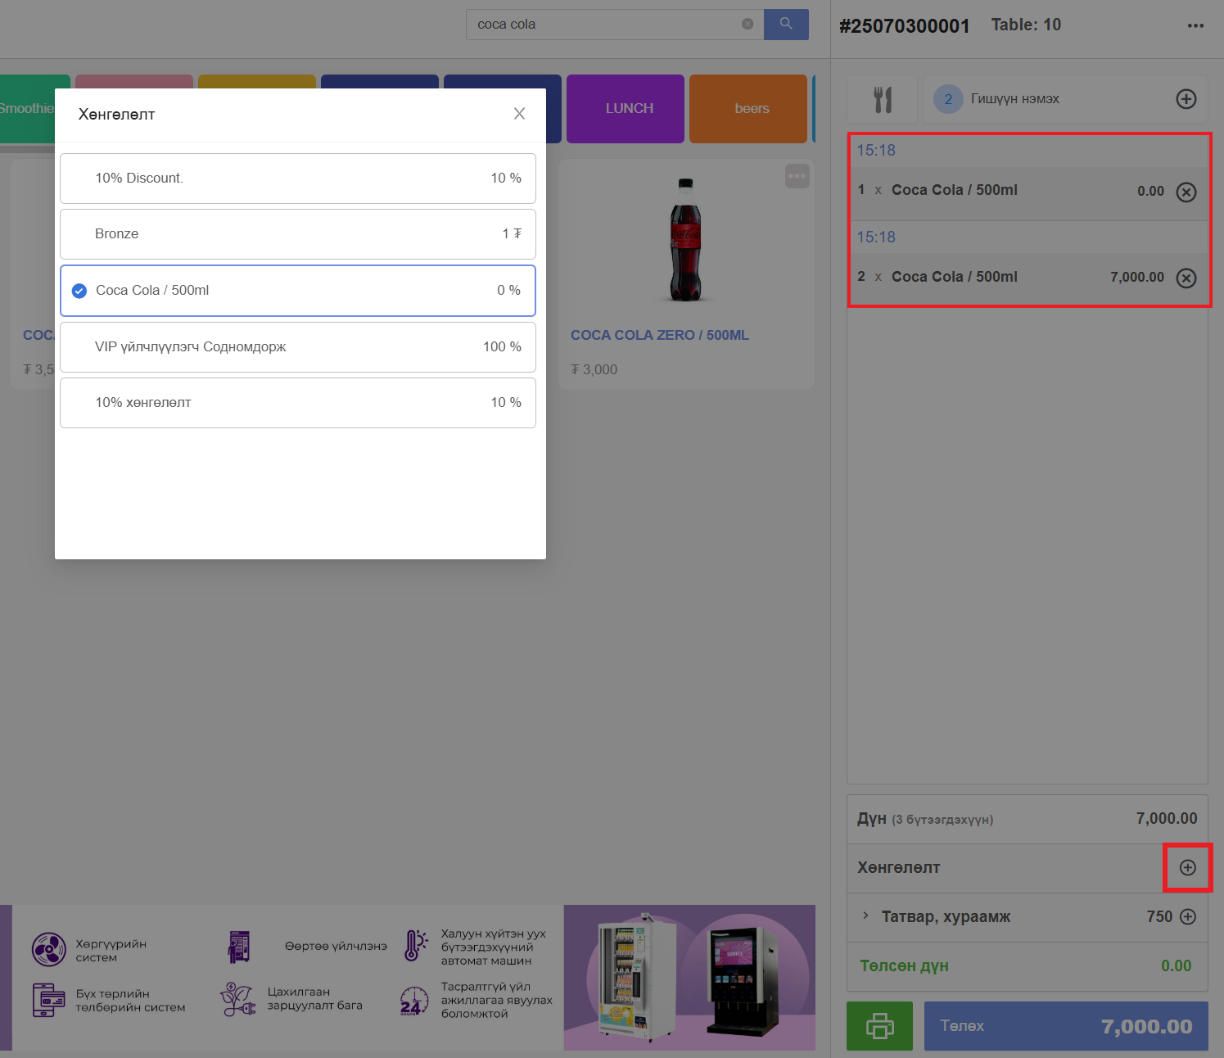Close the Хөнгөлөлт discount dialog

tap(519, 114)
